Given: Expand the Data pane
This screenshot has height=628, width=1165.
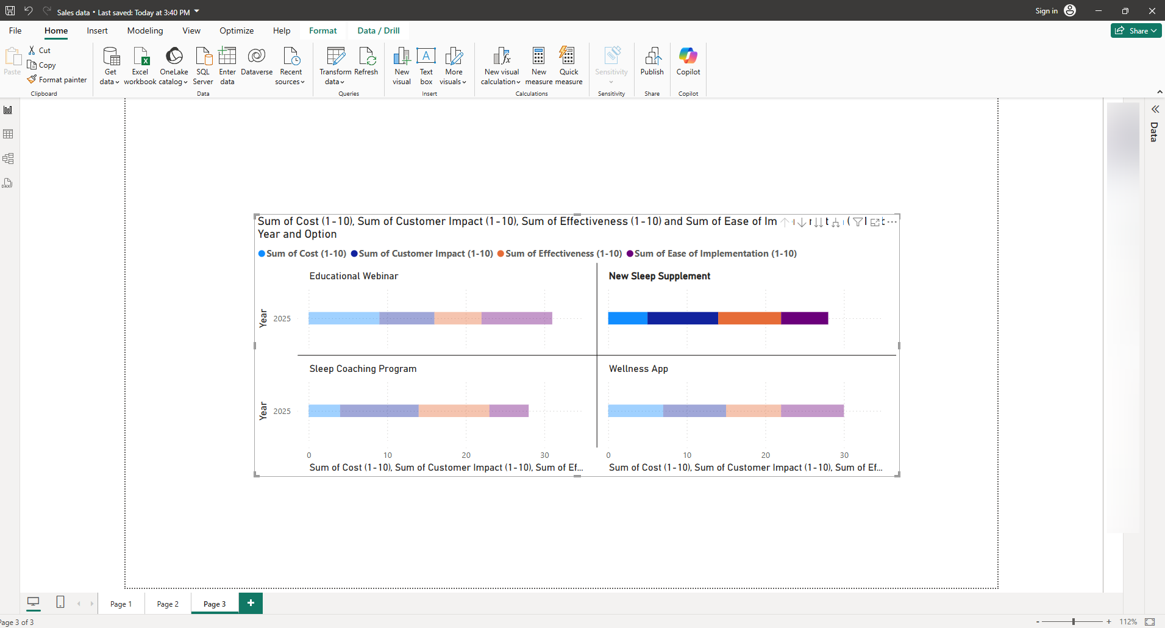Looking at the screenshot, I should point(1155,109).
